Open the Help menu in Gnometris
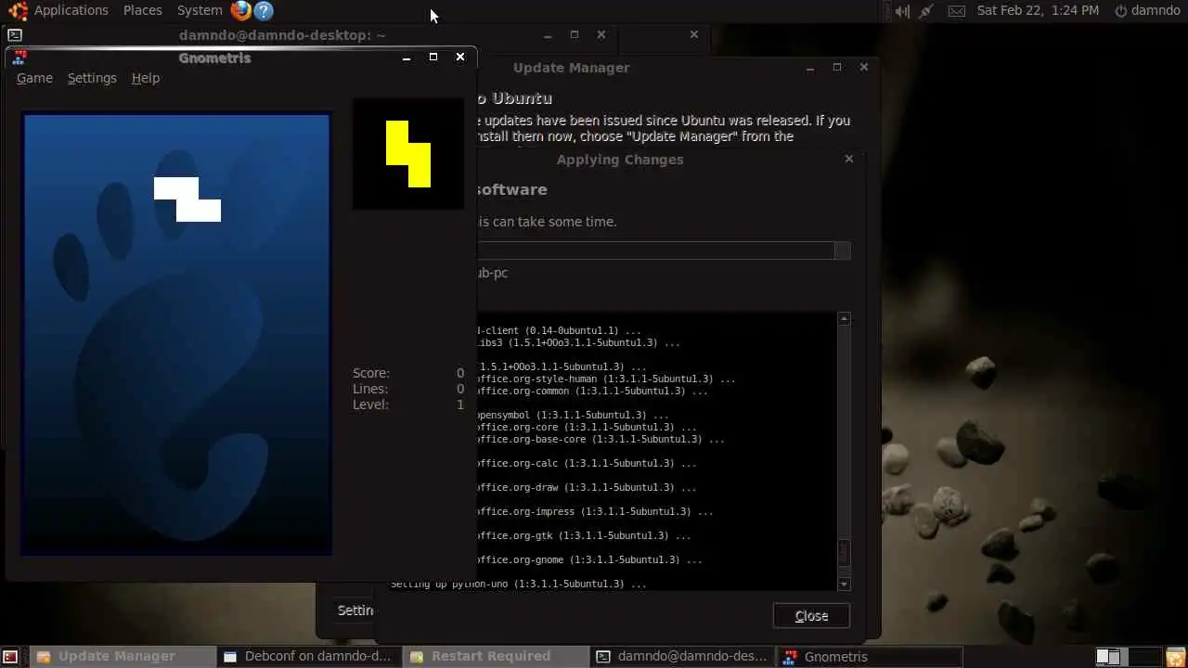Screen dimensions: 1188x668 146,78
